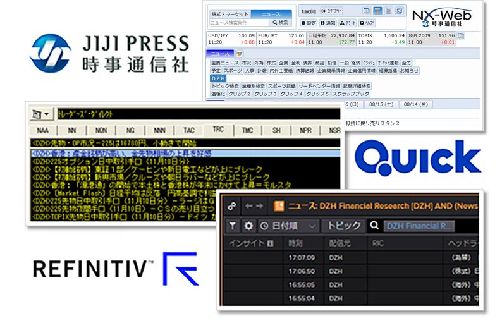This screenshot has height=323, width=502.
Task: Open the 08/15 (土) date tab
Action: (x=381, y=104)
